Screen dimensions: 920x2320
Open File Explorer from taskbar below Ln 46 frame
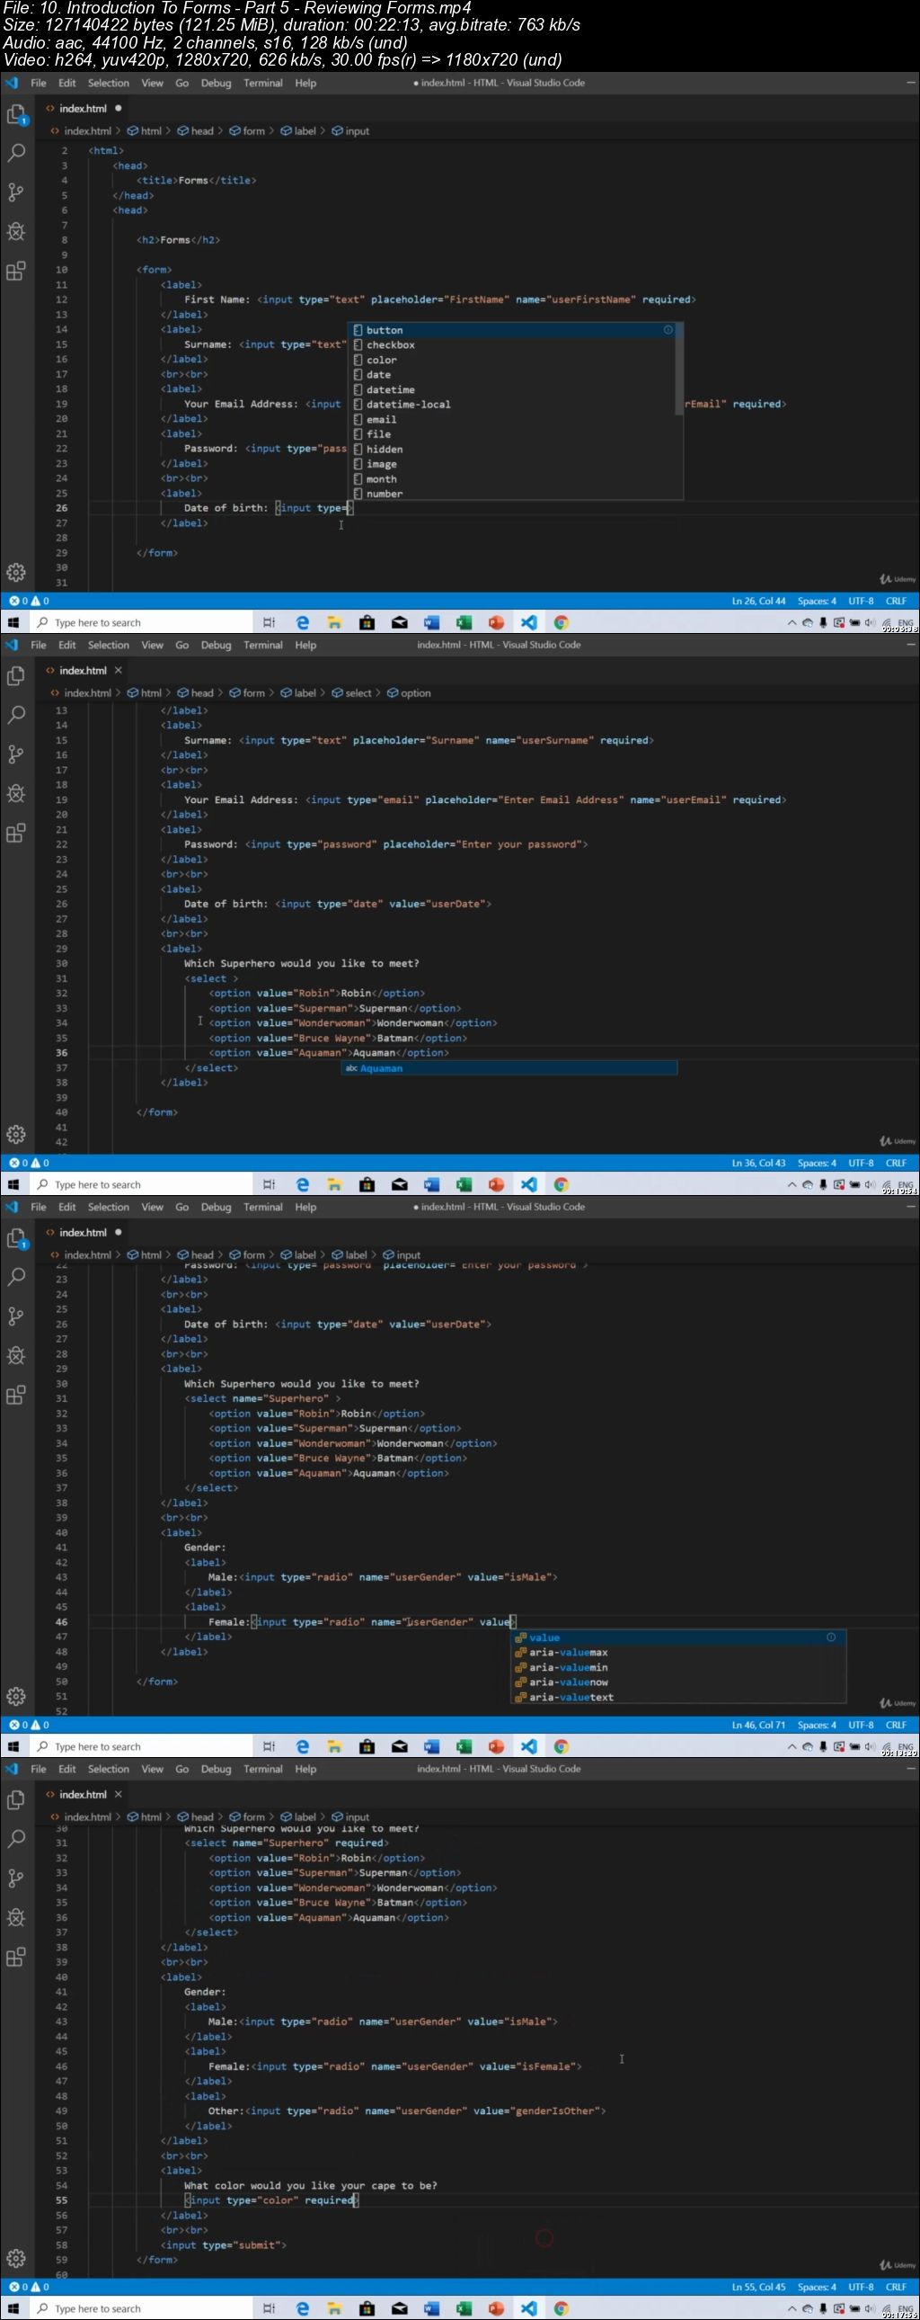pos(335,1746)
